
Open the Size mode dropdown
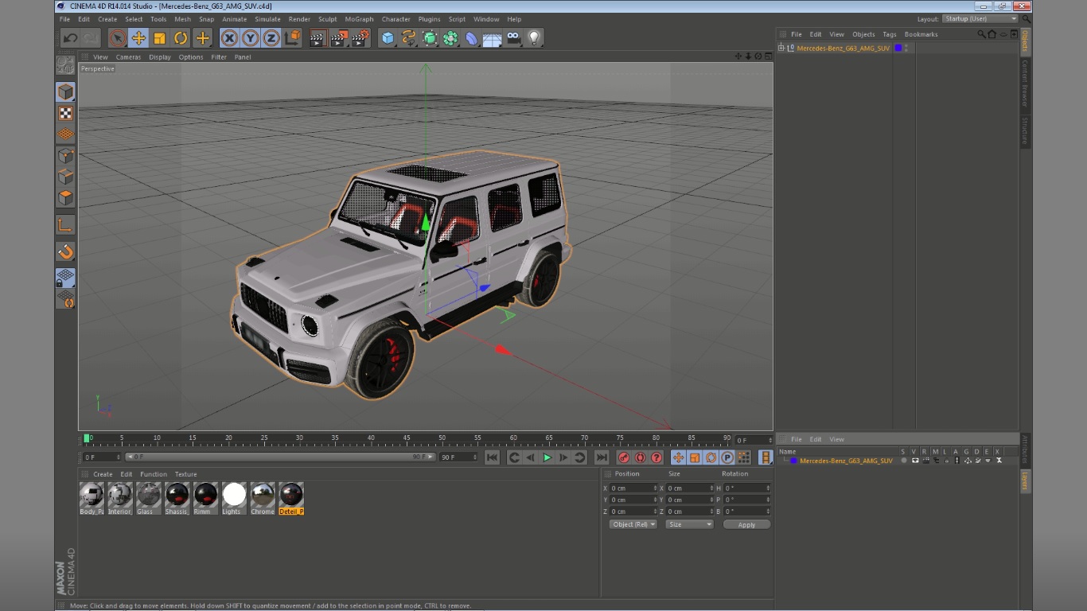pos(689,524)
